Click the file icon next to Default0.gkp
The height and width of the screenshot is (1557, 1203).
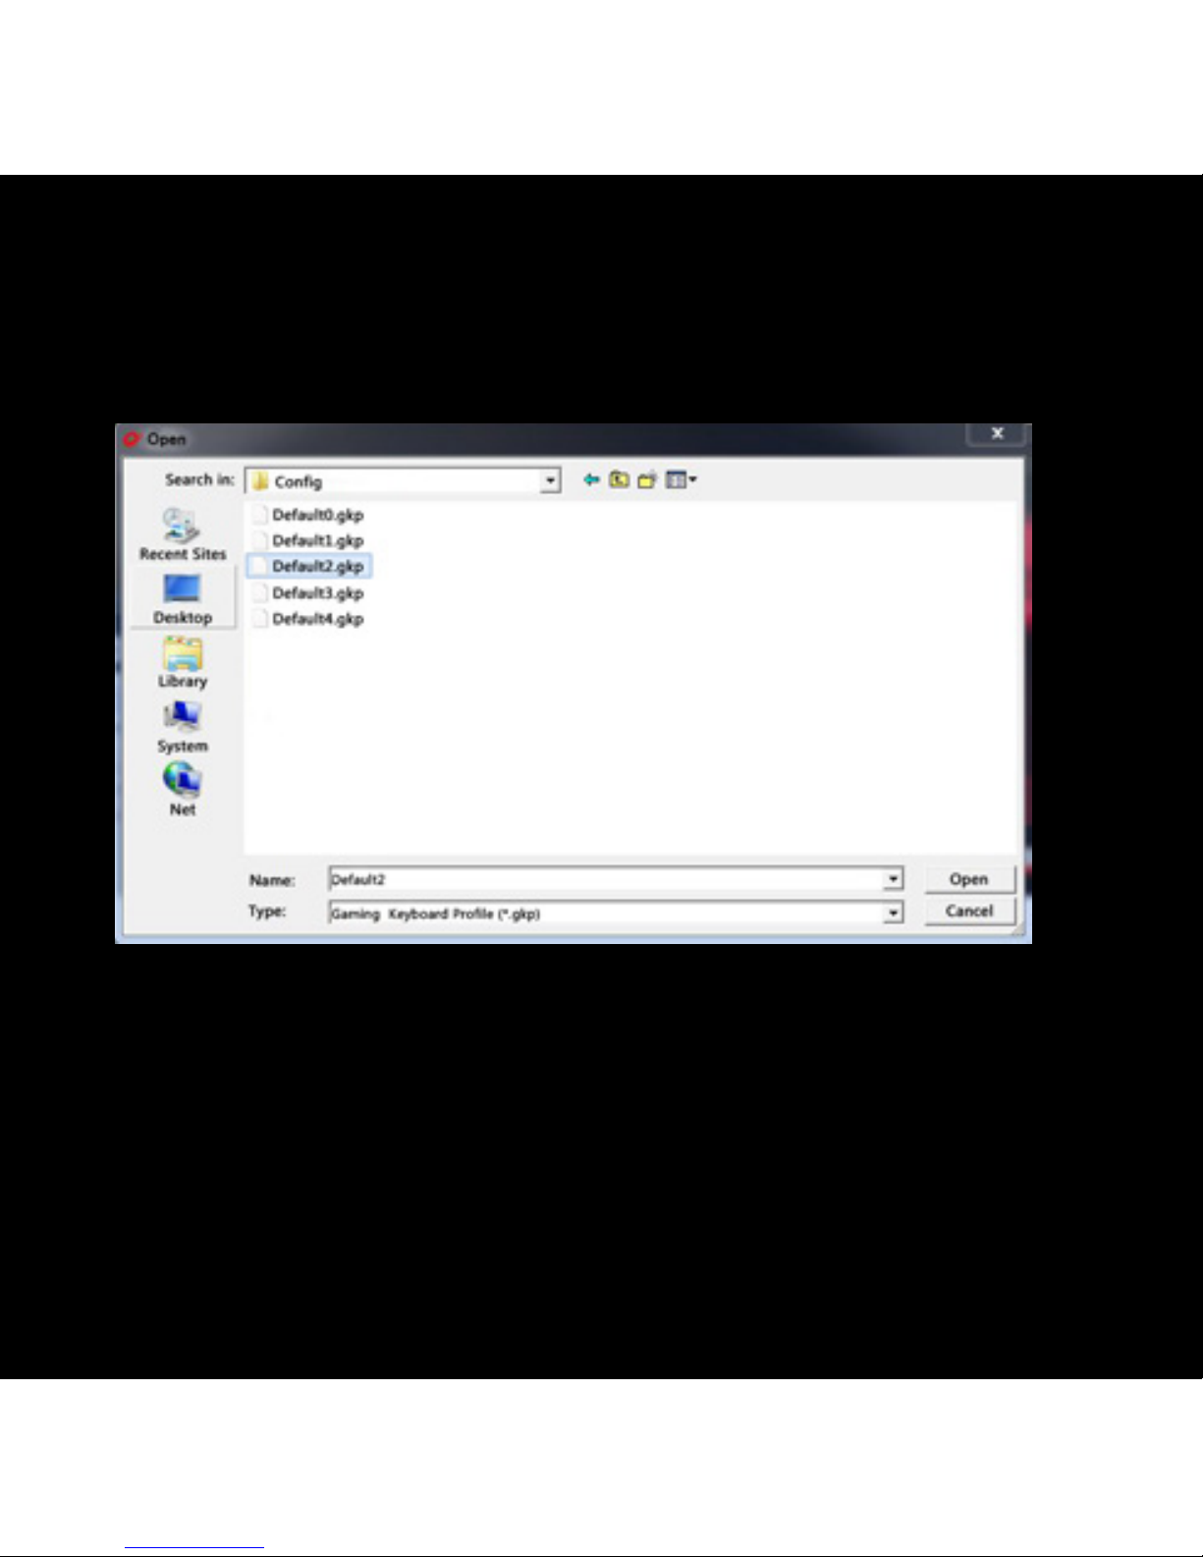click(x=259, y=514)
